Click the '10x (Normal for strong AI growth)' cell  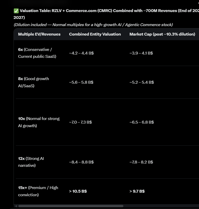point(39,122)
